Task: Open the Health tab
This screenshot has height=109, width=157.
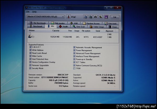Action: point(64,27)
